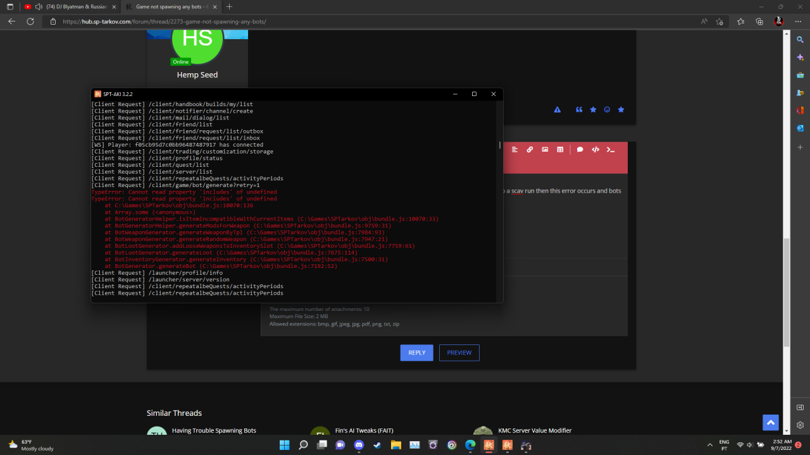Viewport: 810px width, 455px height.
Task: Click the SPT-AKI console scrollbar
Action: 500,145
